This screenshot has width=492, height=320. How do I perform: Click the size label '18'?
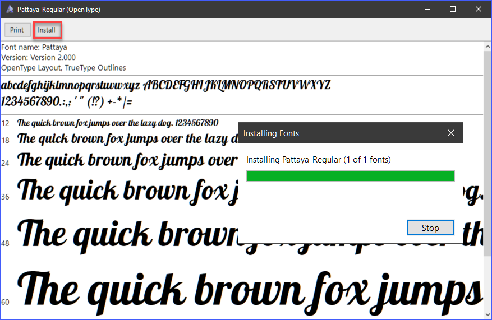point(6,140)
